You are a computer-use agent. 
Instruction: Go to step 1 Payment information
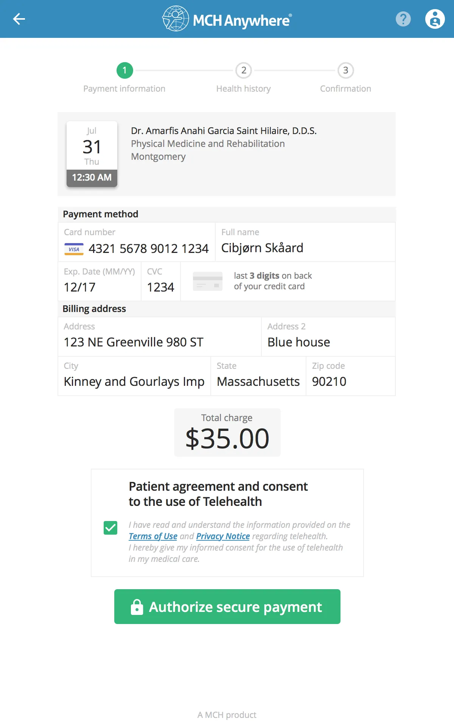click(x=124, y=70)
